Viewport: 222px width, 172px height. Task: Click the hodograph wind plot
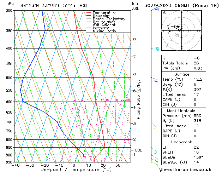(181, 30)
